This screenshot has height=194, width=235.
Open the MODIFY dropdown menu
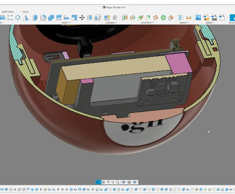point(66,23)
